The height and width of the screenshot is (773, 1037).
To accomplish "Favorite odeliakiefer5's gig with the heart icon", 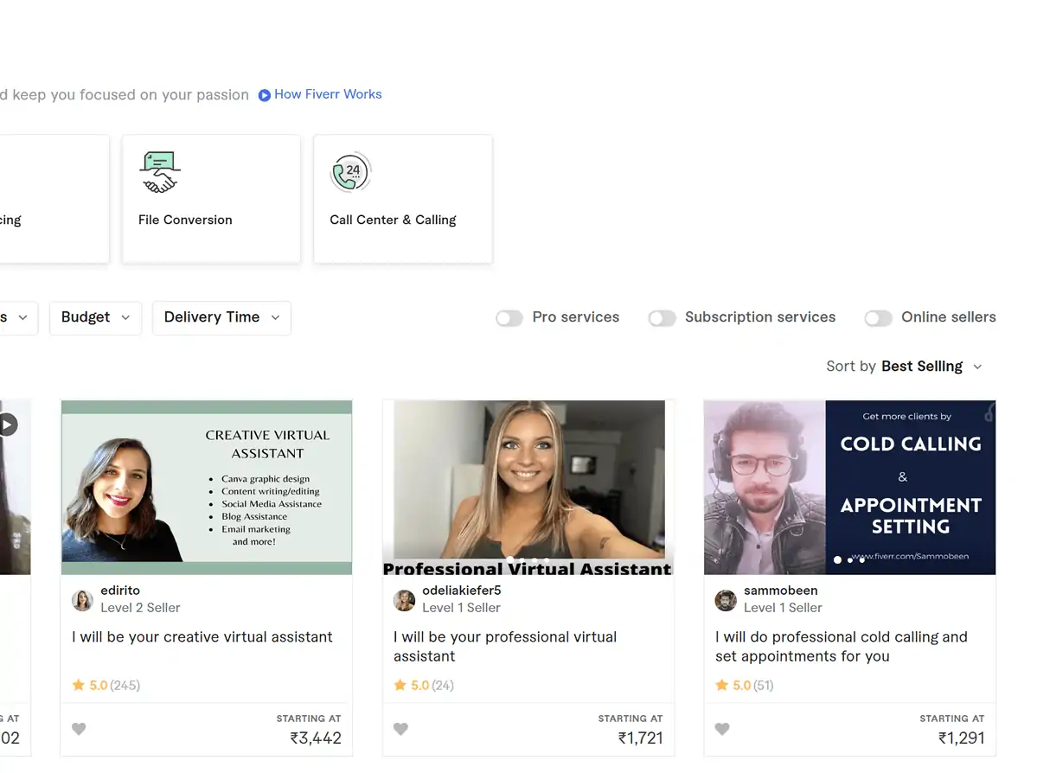I will (x=400, y=729).
